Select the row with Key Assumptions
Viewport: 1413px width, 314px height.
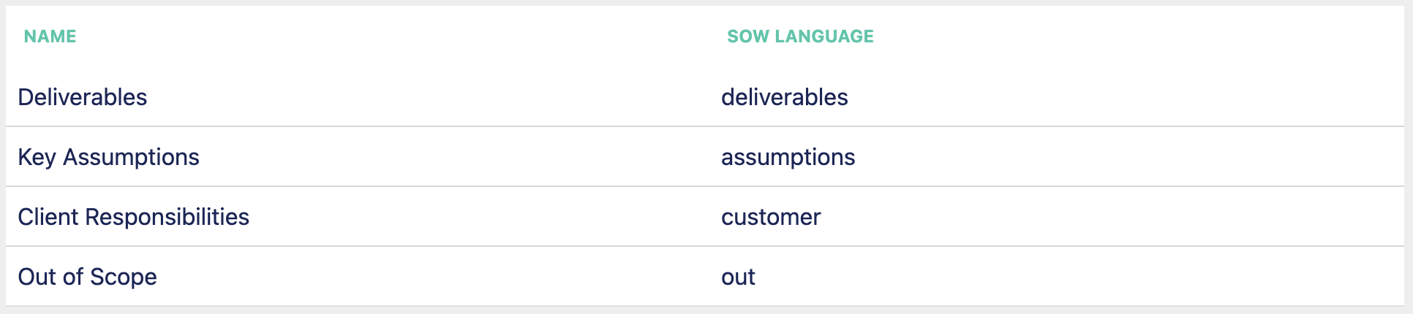[x=705, y=157]
